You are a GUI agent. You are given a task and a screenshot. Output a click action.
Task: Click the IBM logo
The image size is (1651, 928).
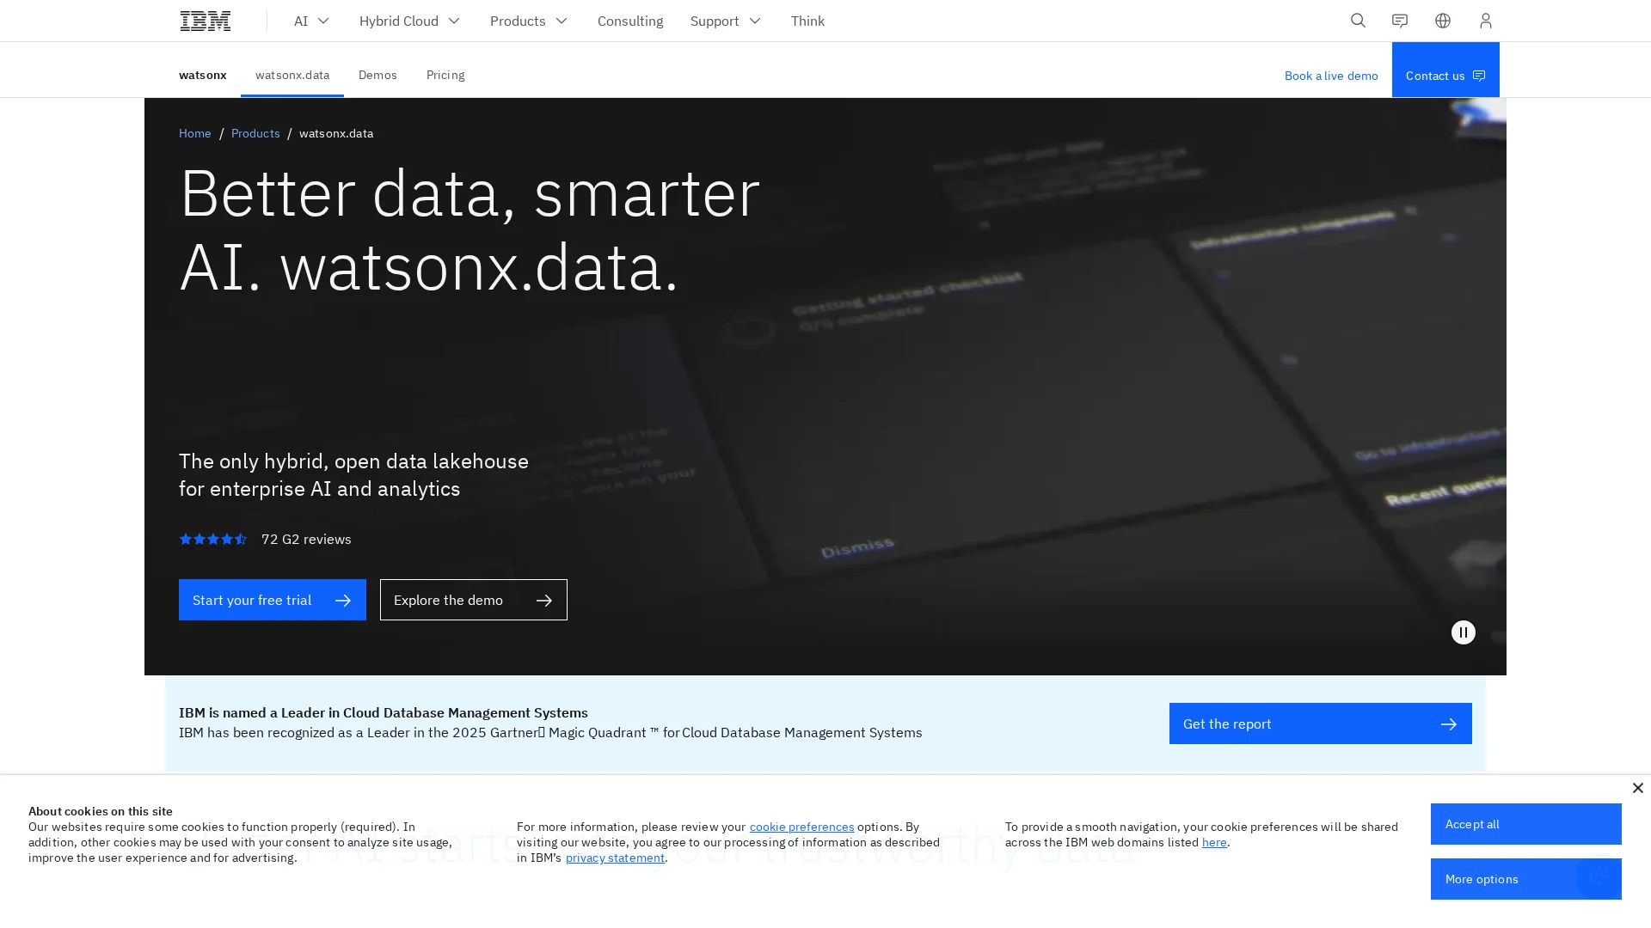click(205, 21)
